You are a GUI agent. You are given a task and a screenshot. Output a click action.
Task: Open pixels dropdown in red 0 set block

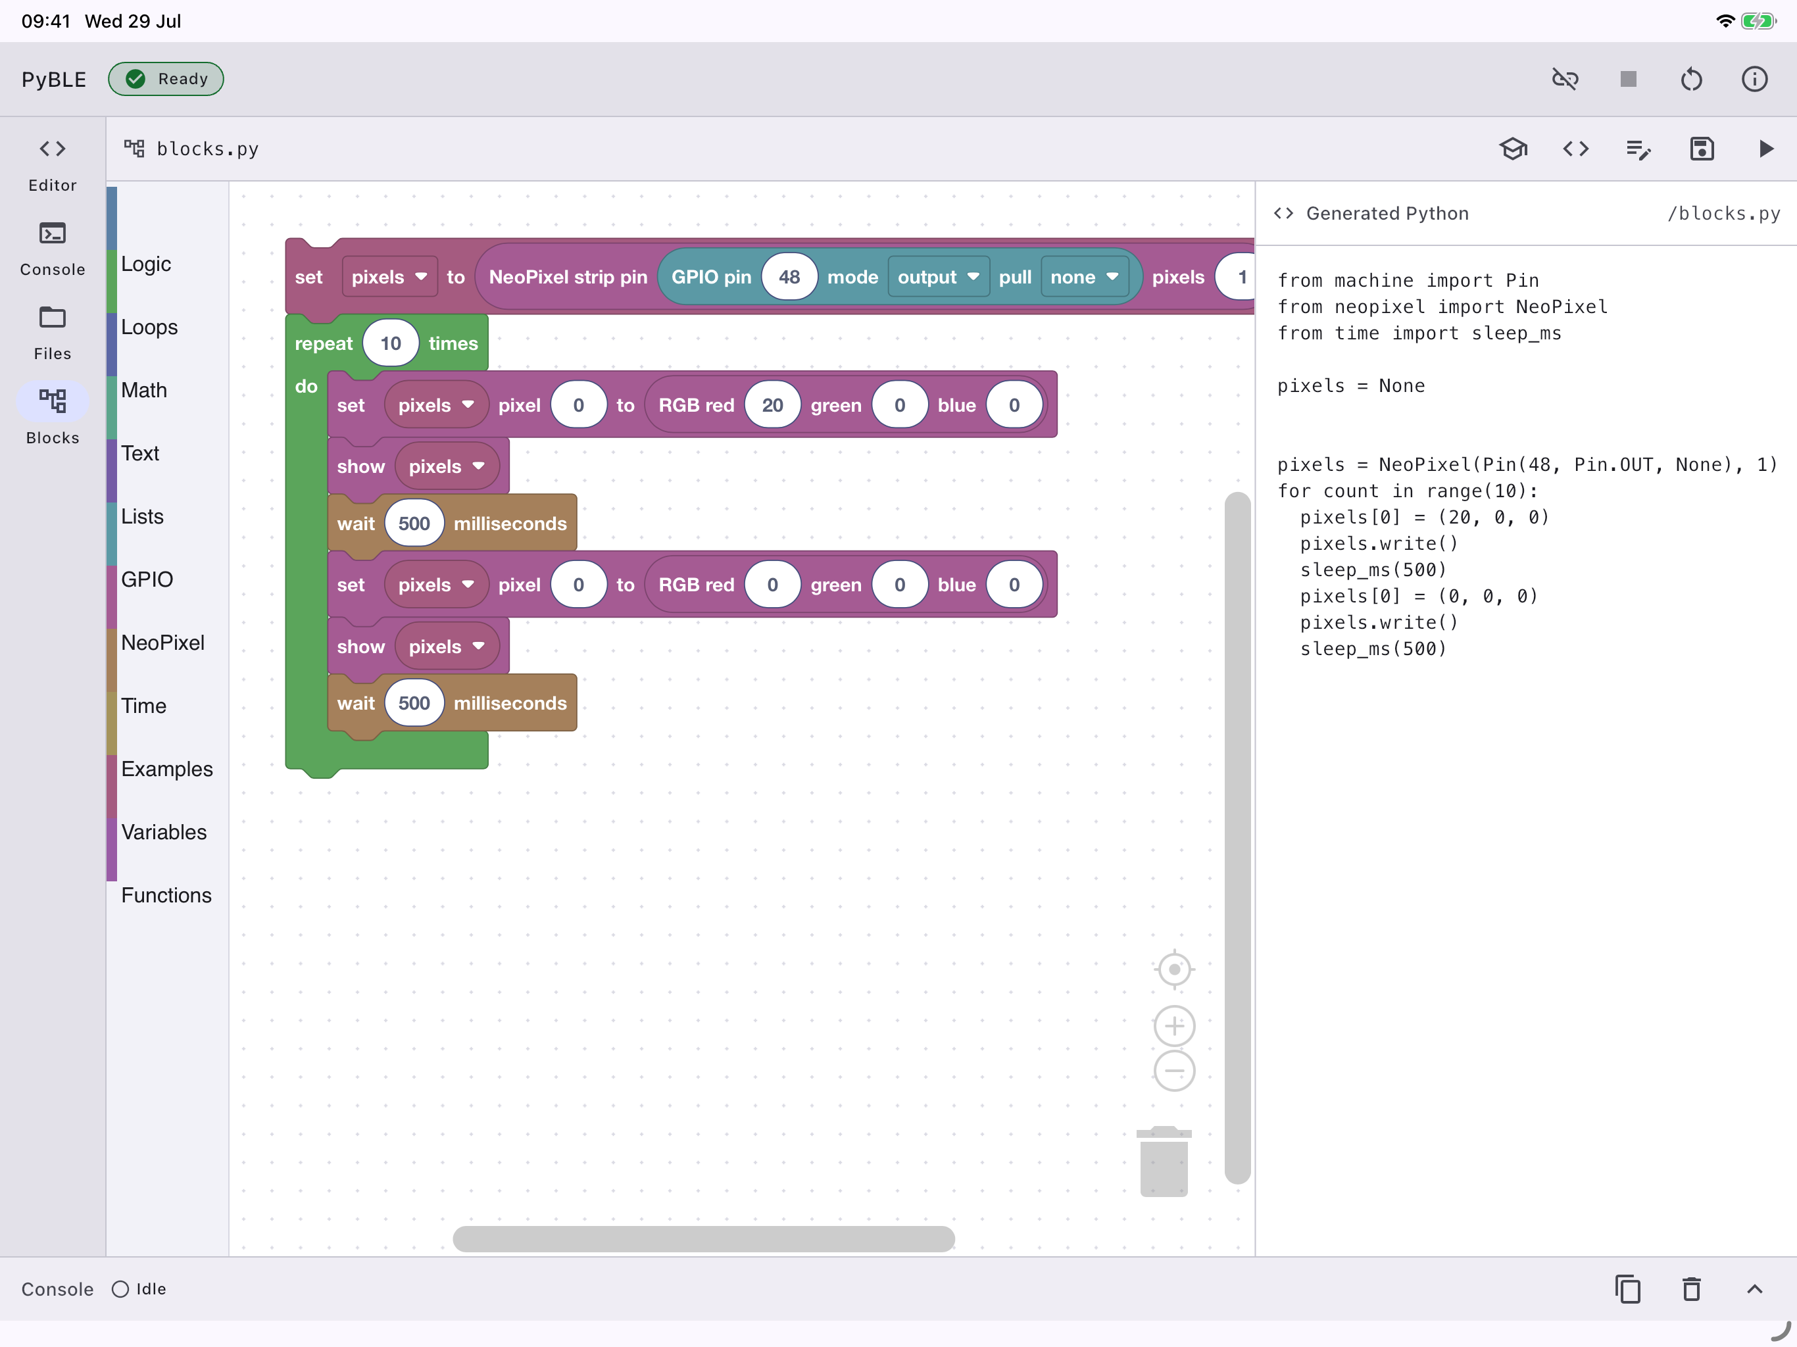[x=436, y=585]
